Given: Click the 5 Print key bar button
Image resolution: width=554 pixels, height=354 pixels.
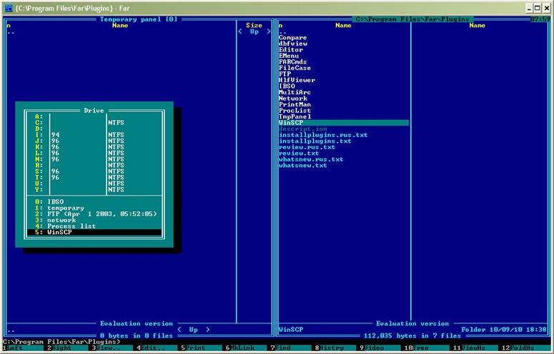Looking at the screenshot, I should tap(199, 348).
